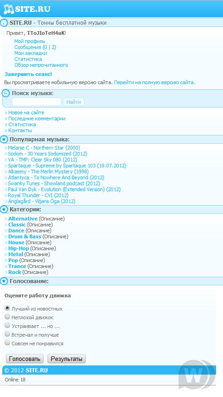
Task: Open Сообщения (0 | 2) link
Action: click(x=35, y=47)
